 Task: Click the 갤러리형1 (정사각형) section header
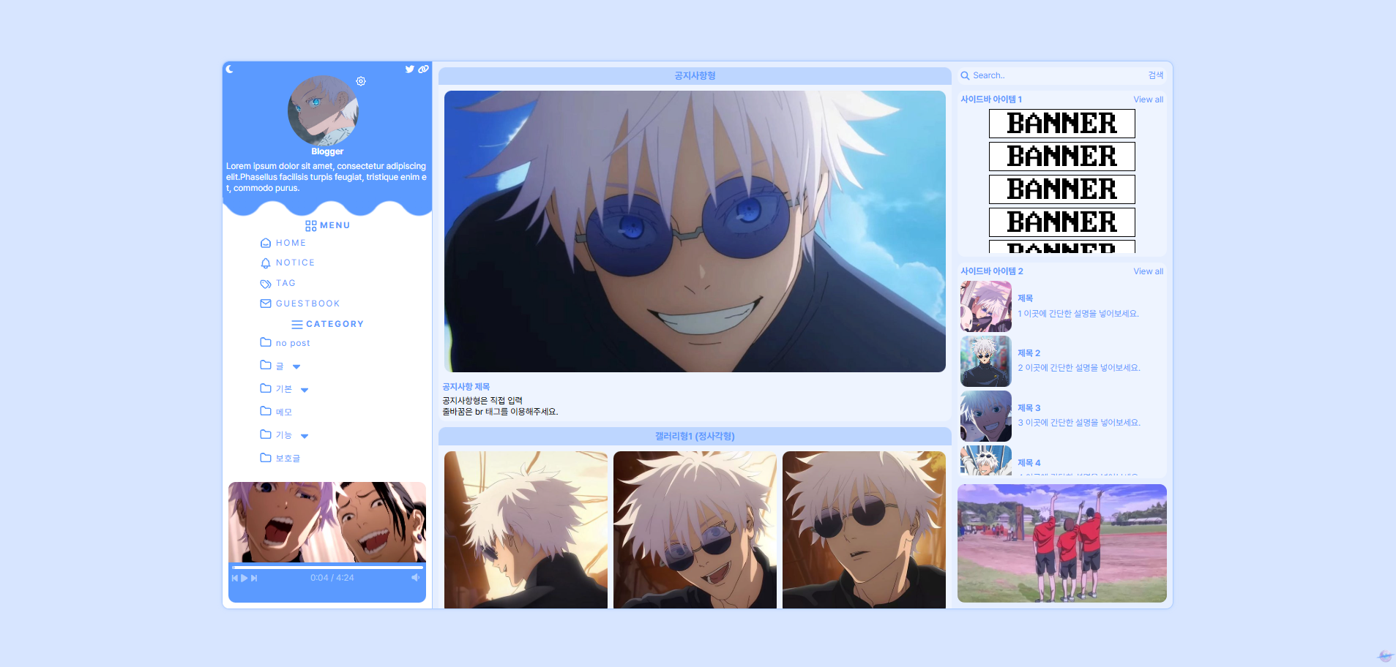695,437
